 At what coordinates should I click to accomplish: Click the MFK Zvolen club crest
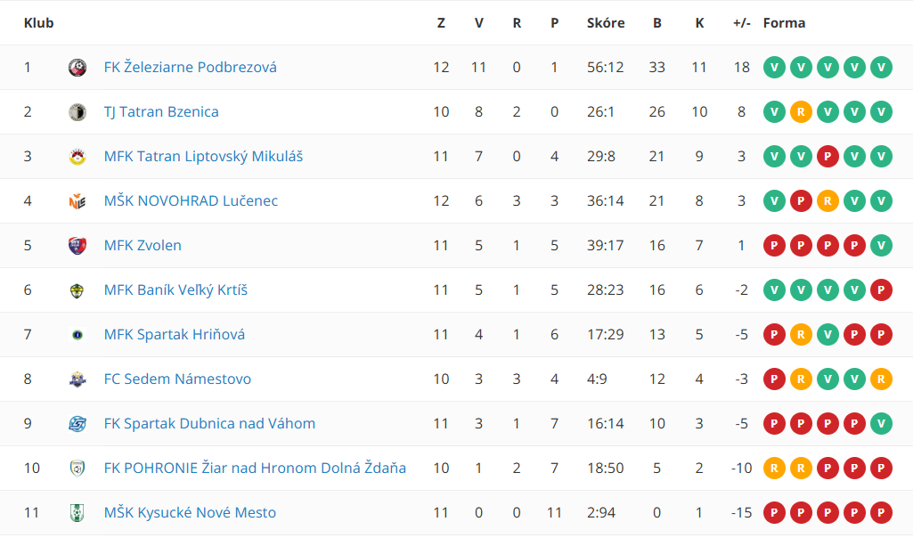tap(77, 246)
